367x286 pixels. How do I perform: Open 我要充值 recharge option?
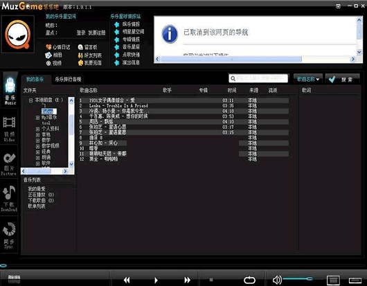coord(90,63)
